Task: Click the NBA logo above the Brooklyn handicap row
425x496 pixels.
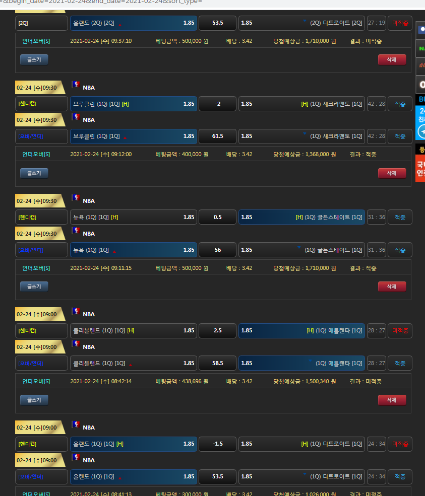Action: 76,85
